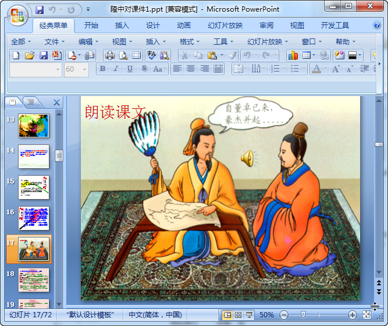Click the font color A swatch

(316, 69)
